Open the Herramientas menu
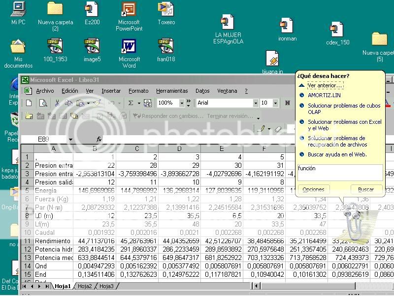 tap(172, 91)
